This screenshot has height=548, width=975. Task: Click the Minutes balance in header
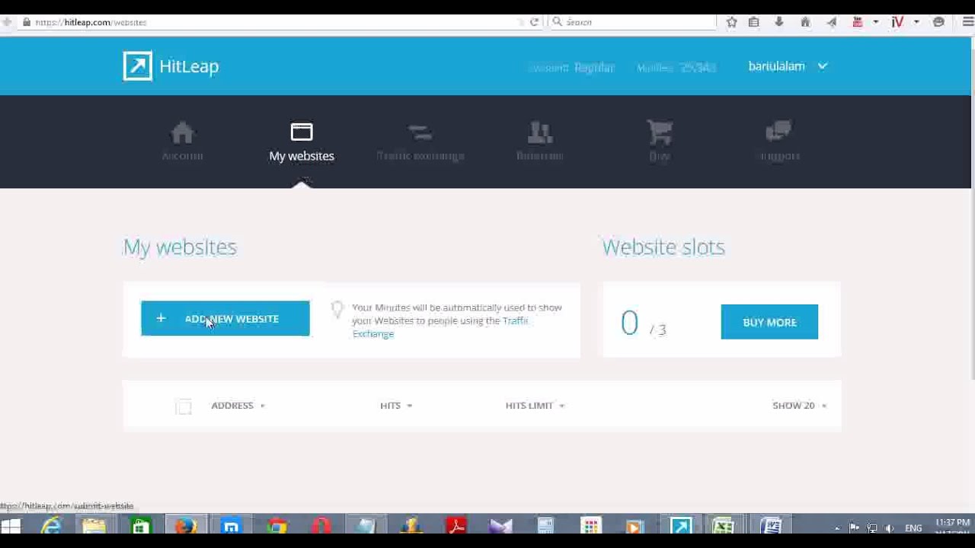(676, 68)
